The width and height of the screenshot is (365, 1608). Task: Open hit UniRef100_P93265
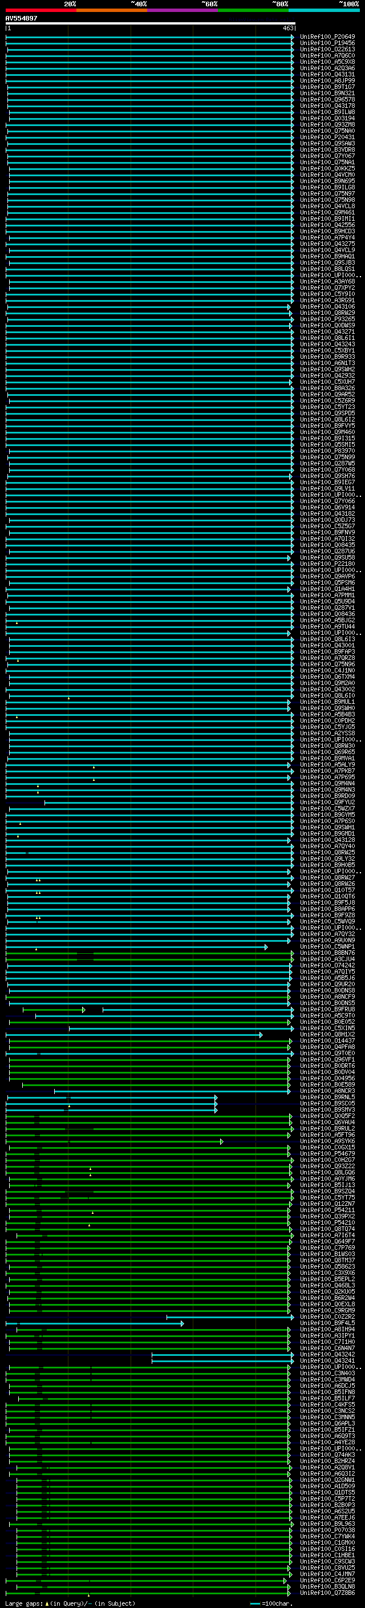pyautogui.click(x=327, y=319)
